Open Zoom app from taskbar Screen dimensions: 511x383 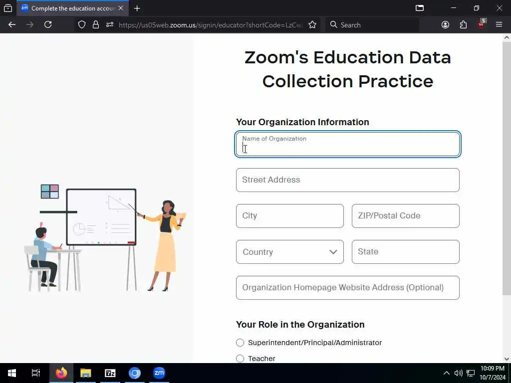159,373
